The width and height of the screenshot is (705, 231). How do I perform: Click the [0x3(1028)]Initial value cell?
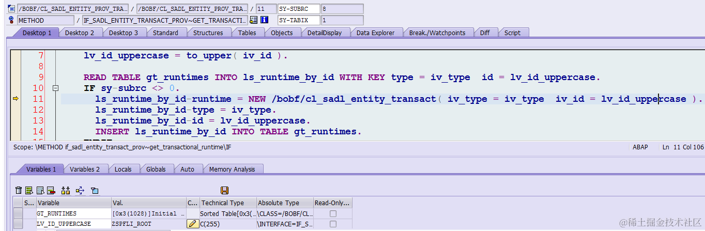point(149,213)
